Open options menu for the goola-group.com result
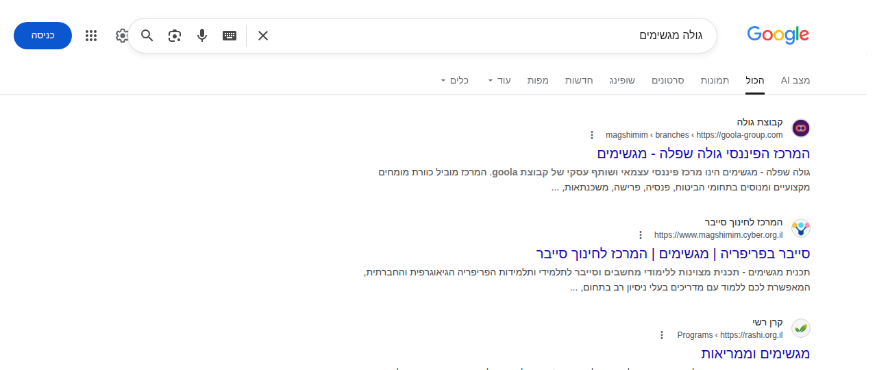Screen dimensions: 877x370 coord(592,135)
